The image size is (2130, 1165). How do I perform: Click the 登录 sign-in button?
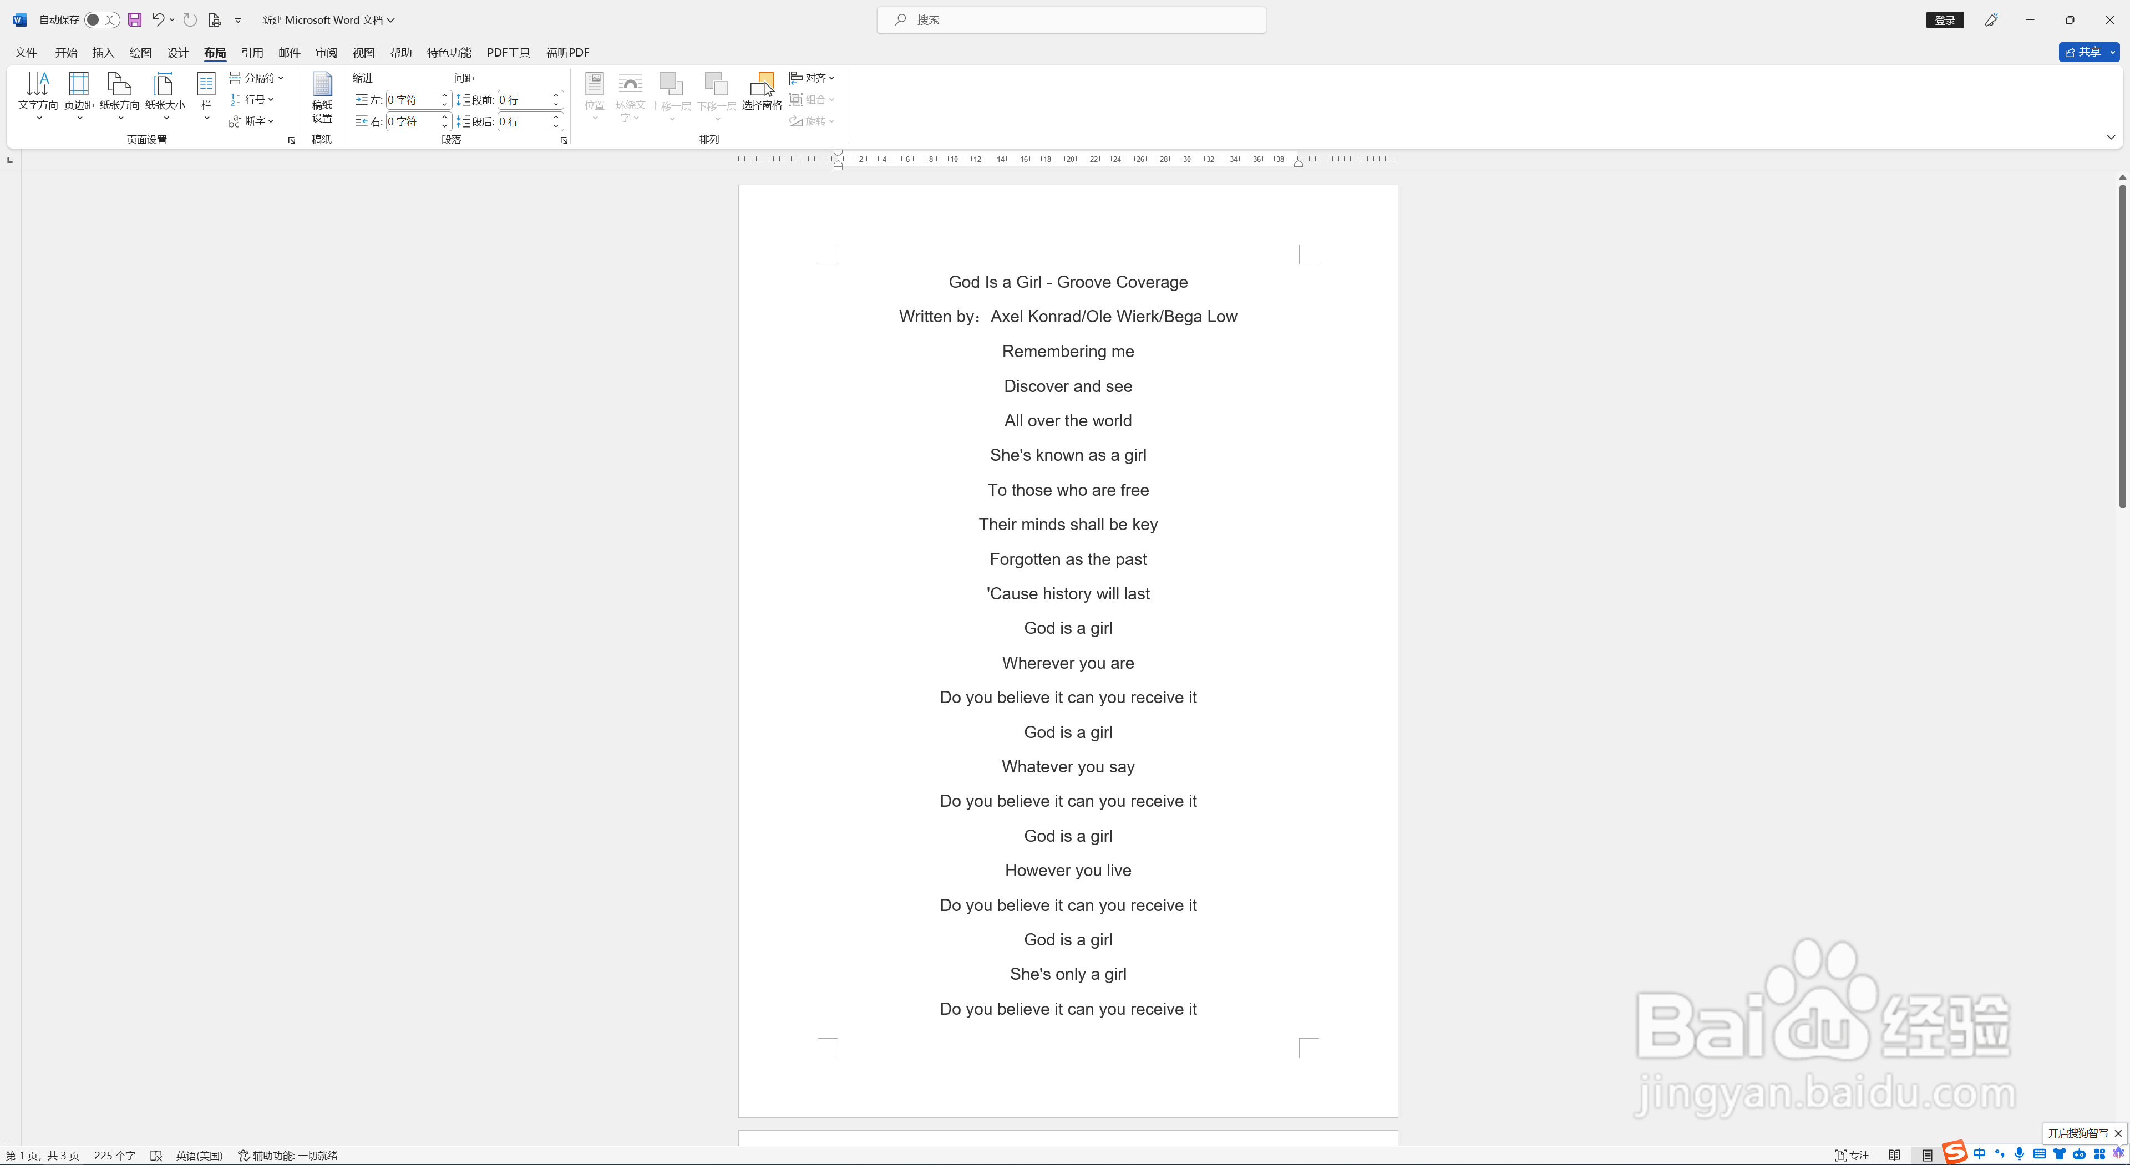point(1945,20)
